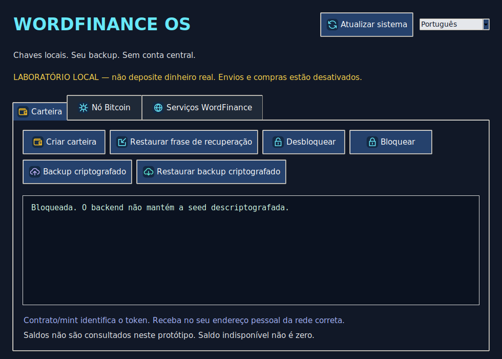Open the Serviços WordFinance tab
502x359 pixels.
click(202, 107)
